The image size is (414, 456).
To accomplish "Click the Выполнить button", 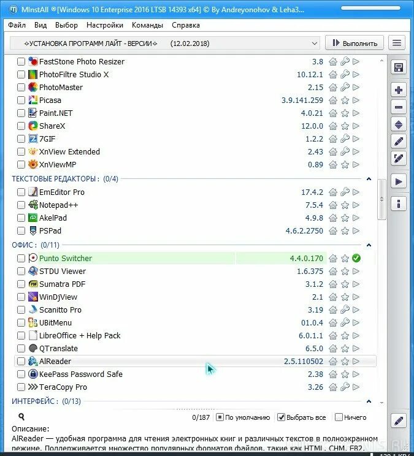I will pyautogui.click(x=355, y=43).
